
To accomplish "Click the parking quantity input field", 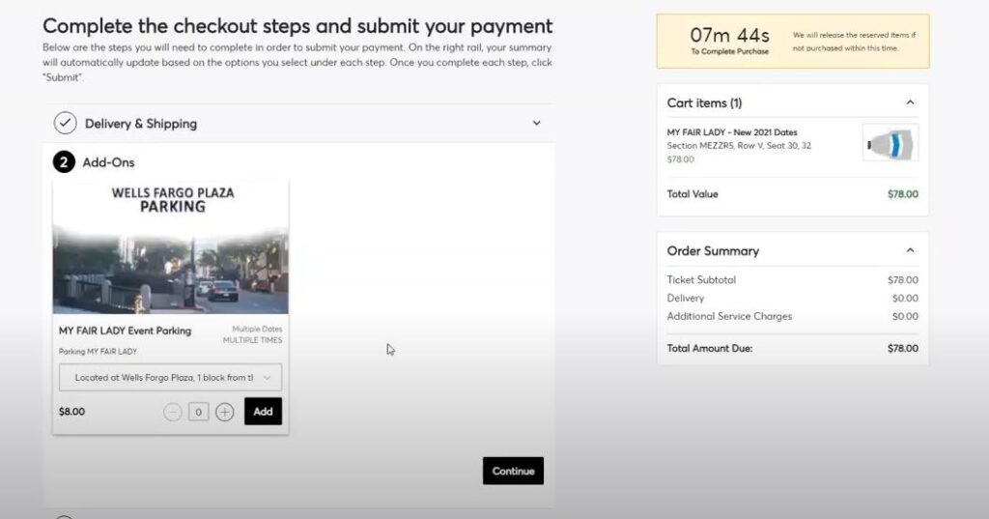I will (199, 412).
